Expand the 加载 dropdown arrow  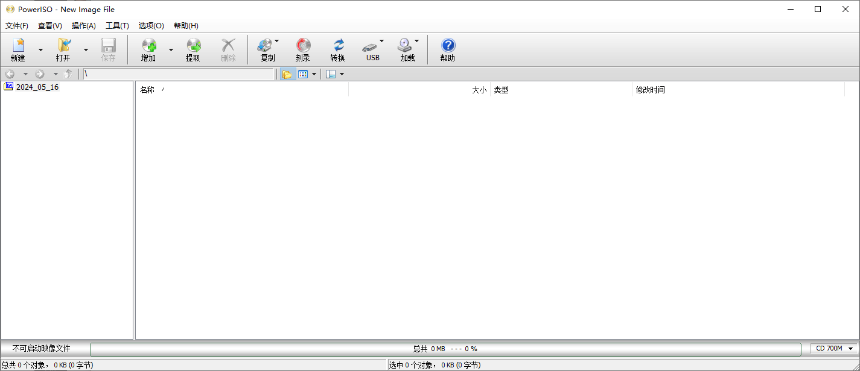pos(417,41)
